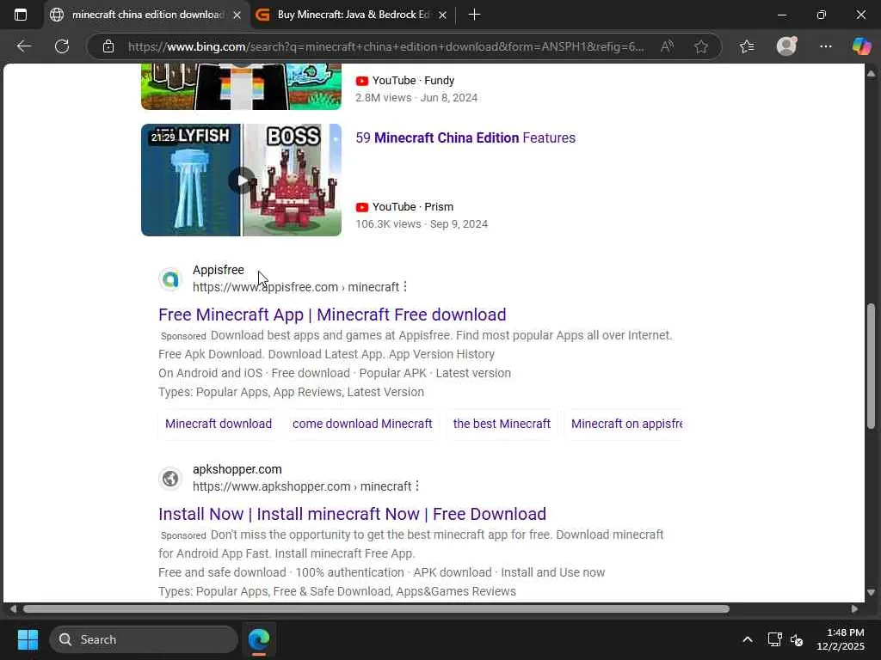Screen dimensions: 881x660
Task: Open the Windows Start menu
Action: 28,639
